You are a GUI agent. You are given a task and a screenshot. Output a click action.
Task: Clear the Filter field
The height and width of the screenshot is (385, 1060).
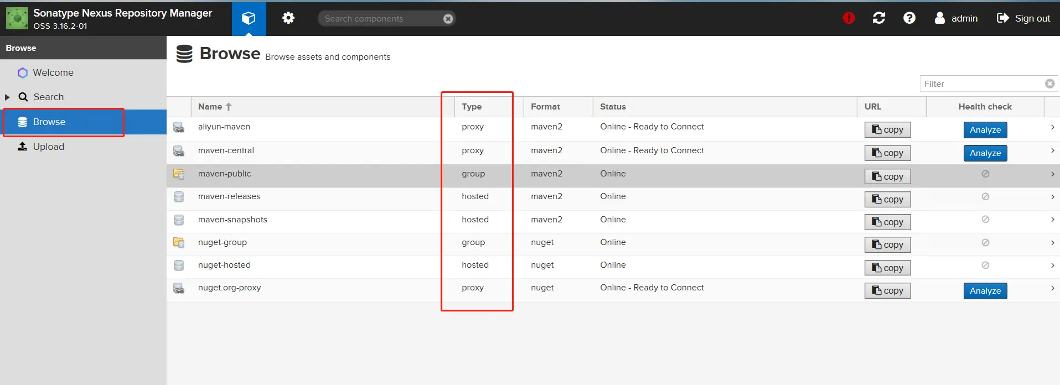point(1050,84)
